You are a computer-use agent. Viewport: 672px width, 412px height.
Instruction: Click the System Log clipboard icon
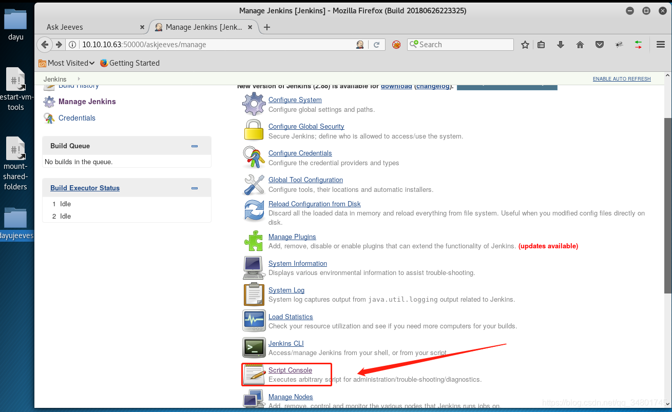[x=254, y=294]
